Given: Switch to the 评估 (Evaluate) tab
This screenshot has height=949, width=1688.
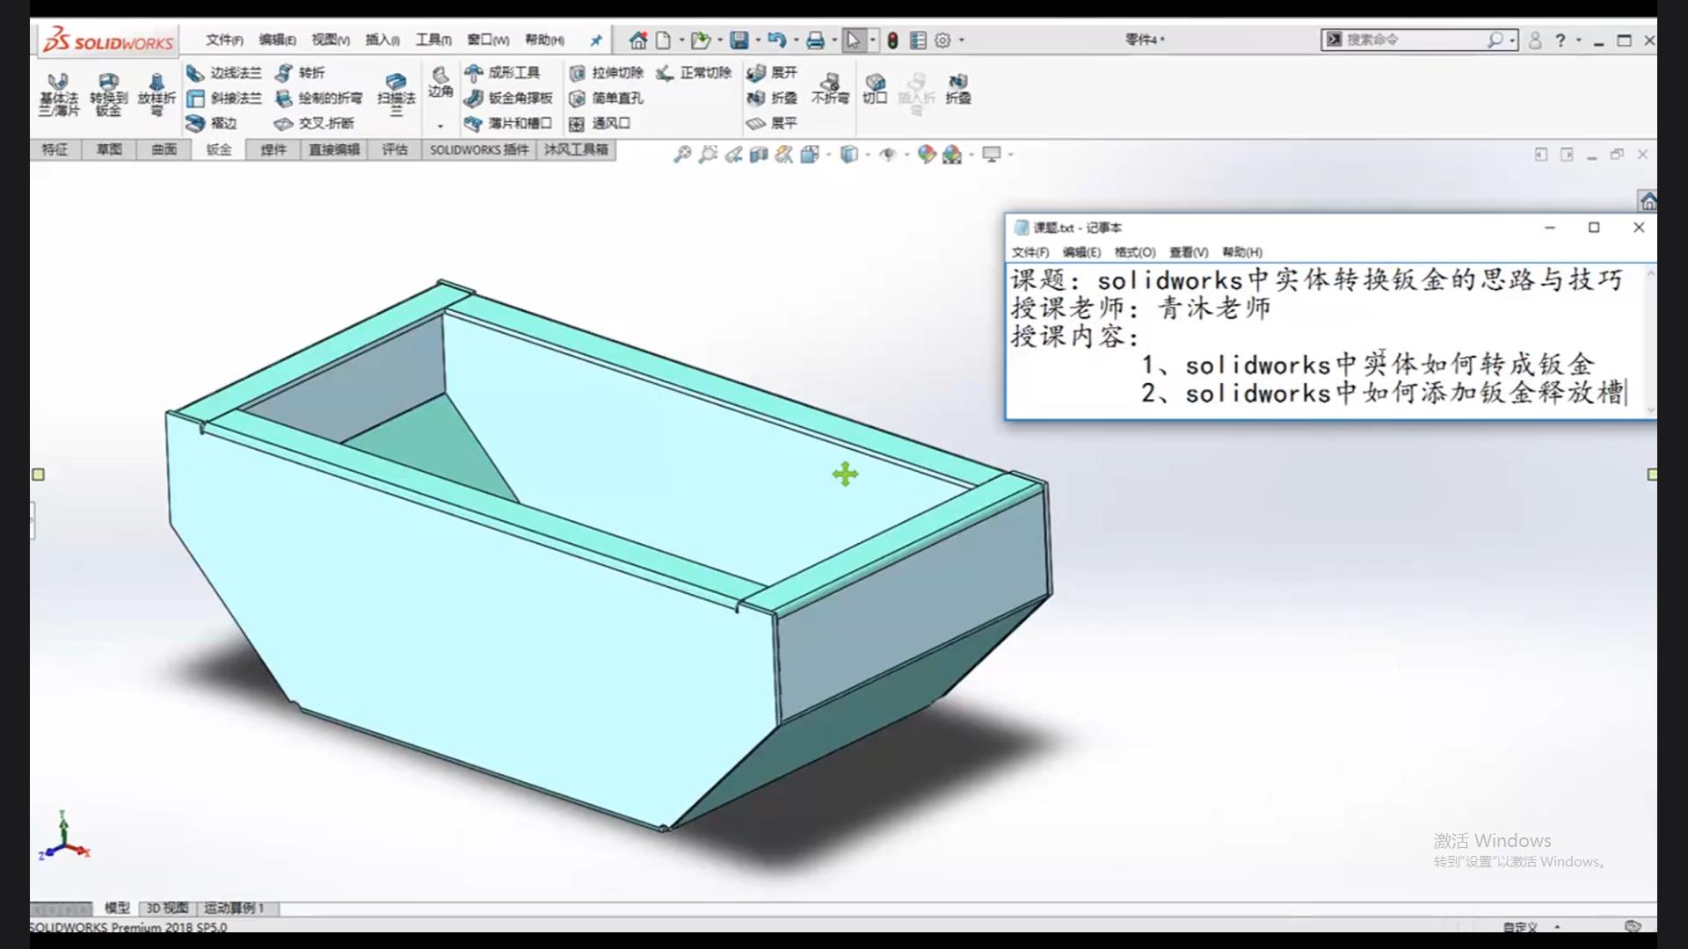Looking at the screenshot, I should click(x=395, y=150).
